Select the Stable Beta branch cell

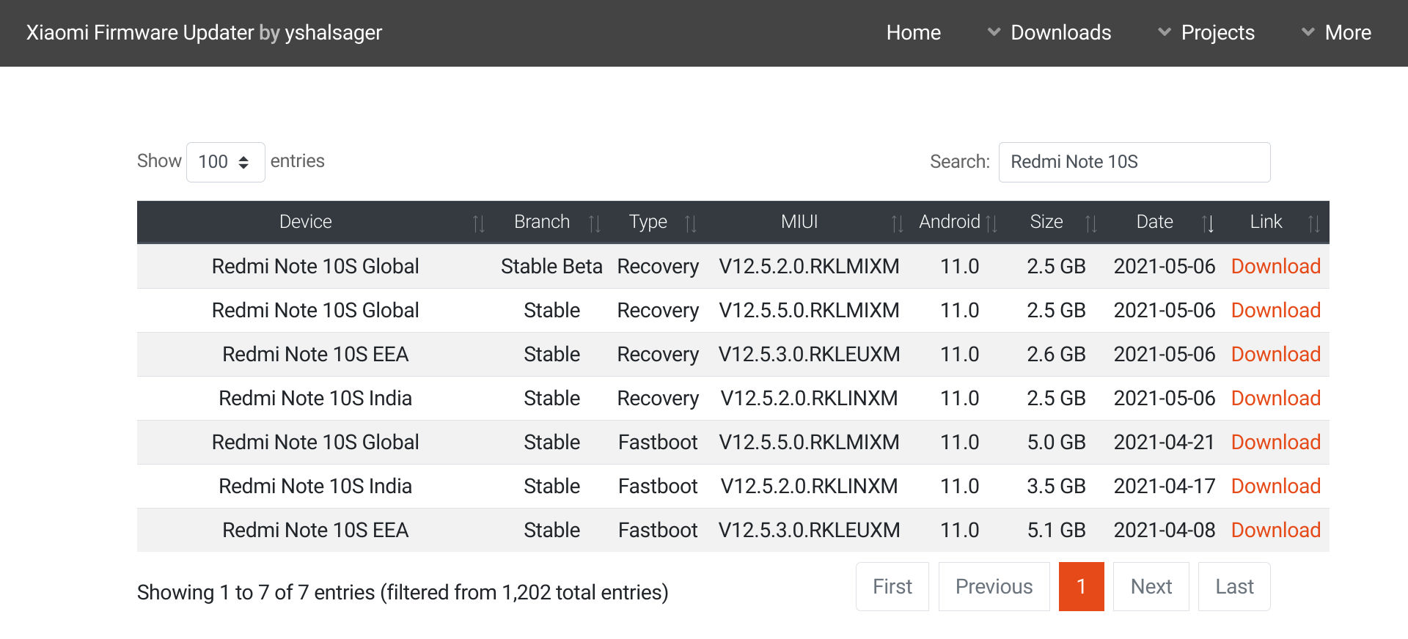(x=551, y=267)
